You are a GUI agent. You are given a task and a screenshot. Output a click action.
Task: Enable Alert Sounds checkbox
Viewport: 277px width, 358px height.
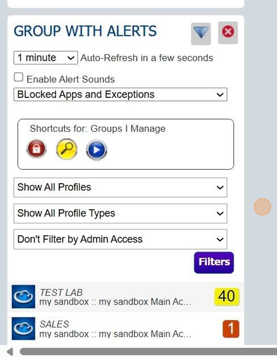(19, 76)
